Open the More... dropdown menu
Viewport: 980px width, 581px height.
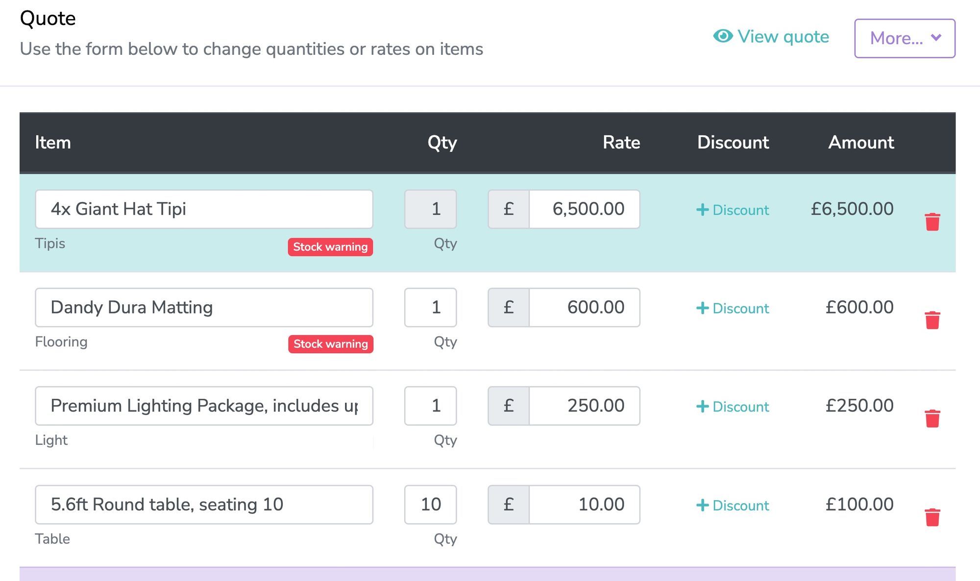(905, 38)
